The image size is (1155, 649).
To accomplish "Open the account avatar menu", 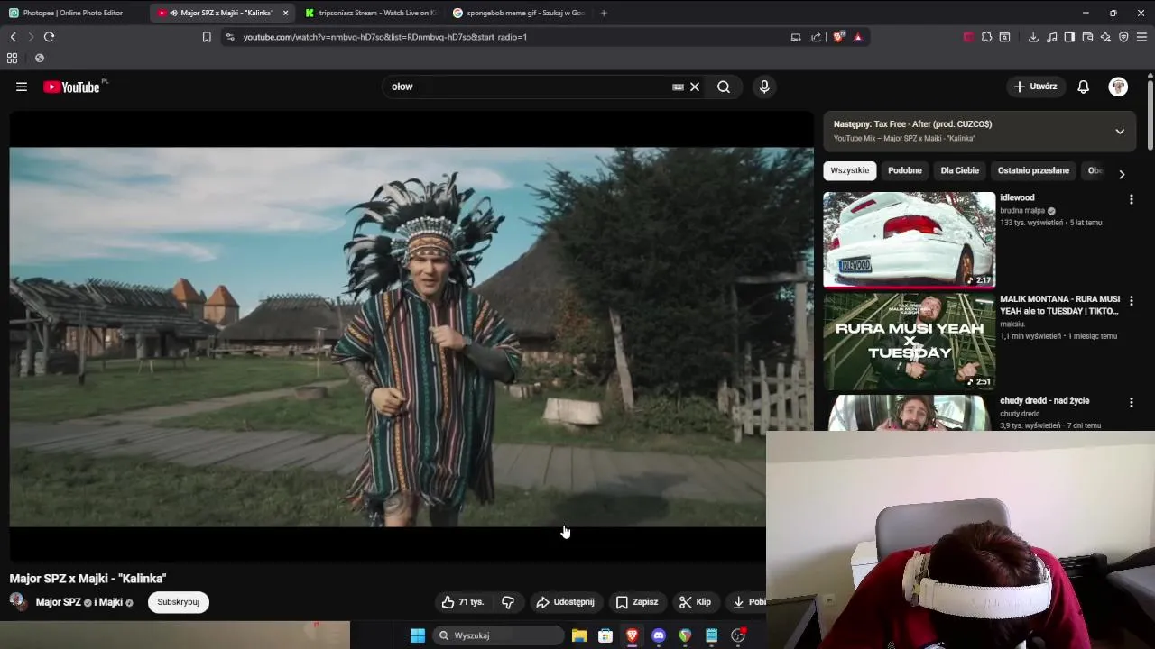I will [1118, 87].
